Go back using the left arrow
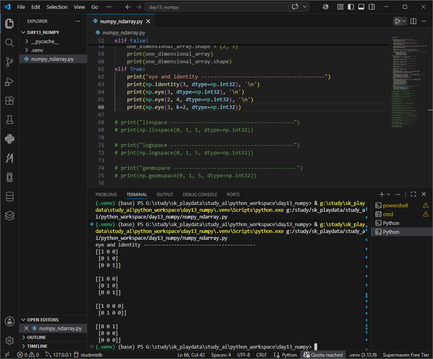Screen dimensions: 433x359 tap(128, 7)
